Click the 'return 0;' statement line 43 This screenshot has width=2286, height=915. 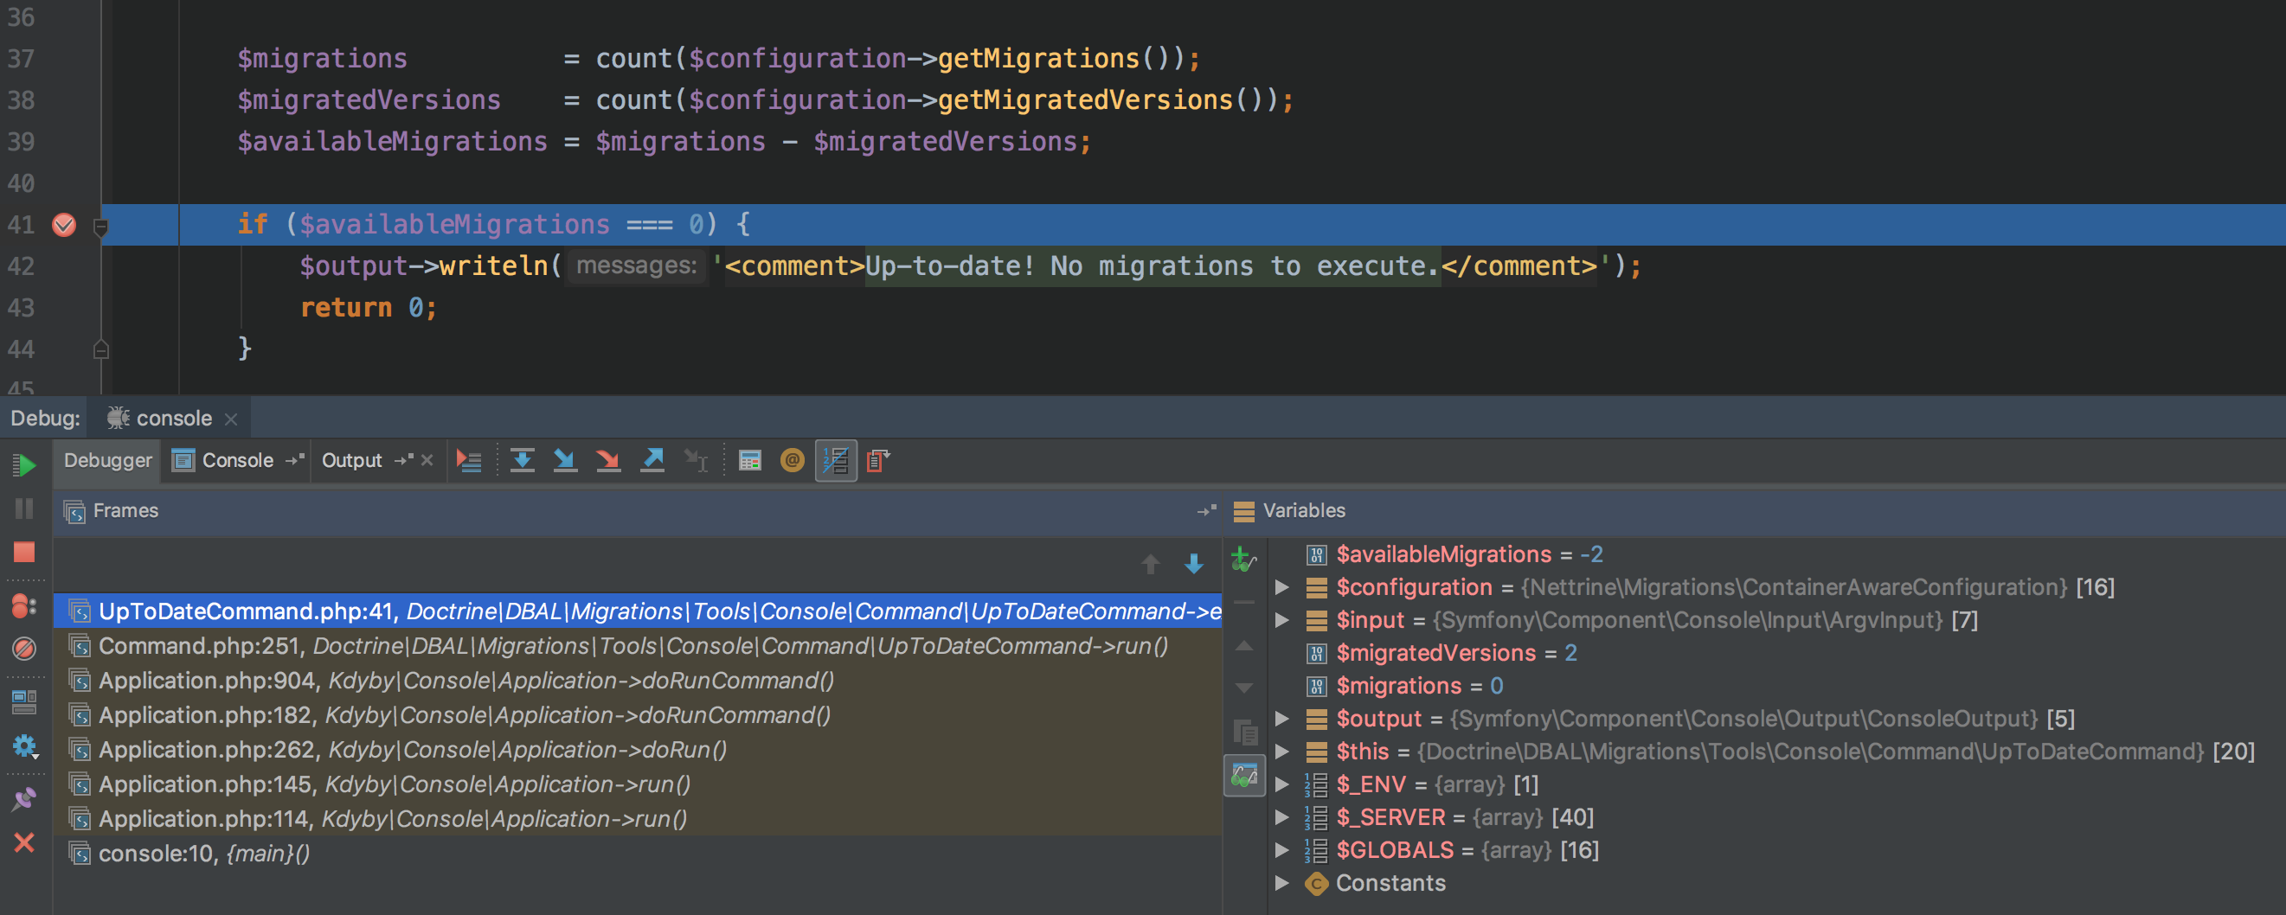coord(369,308)
